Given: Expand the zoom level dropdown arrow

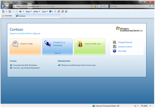Looking at the screenshot, I should [150, 106].
